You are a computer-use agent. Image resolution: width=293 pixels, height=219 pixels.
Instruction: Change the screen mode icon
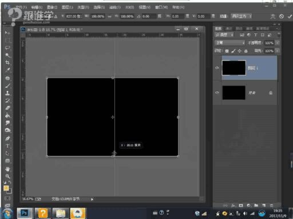[x=7, y=205]
